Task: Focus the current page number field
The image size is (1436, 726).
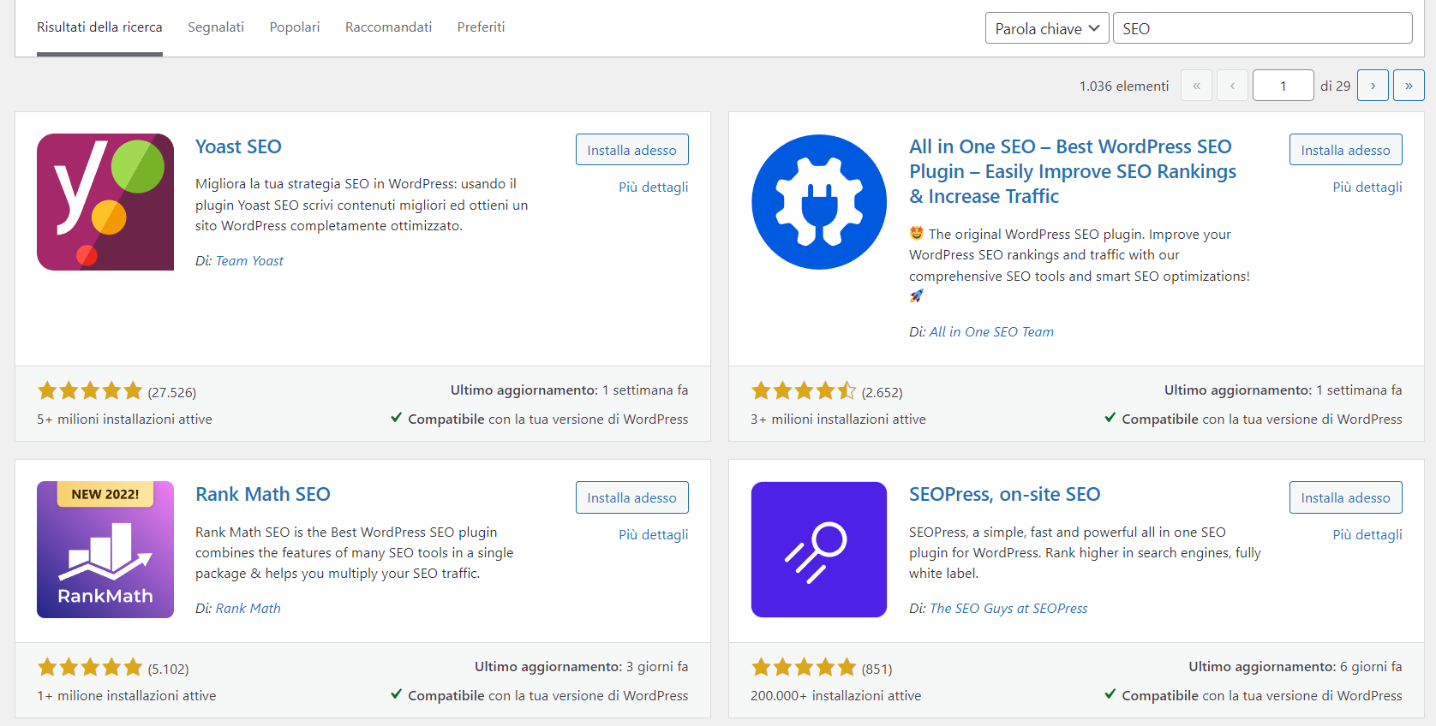Action: pos(1283,86)
